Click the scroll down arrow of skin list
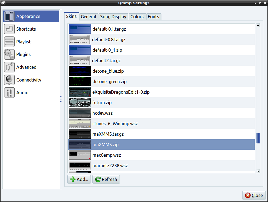Screen dimensions: 268x202 [258, 171]
